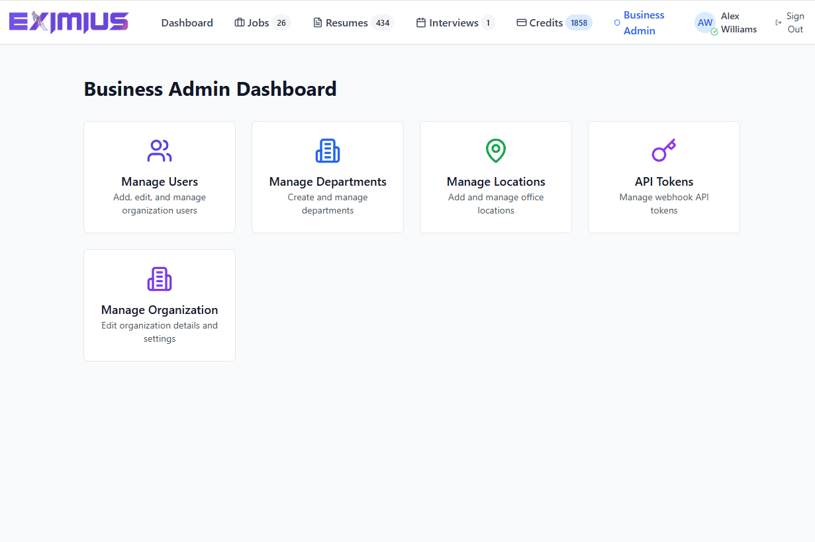Click the Manage Departments building icon

[328, 151]
